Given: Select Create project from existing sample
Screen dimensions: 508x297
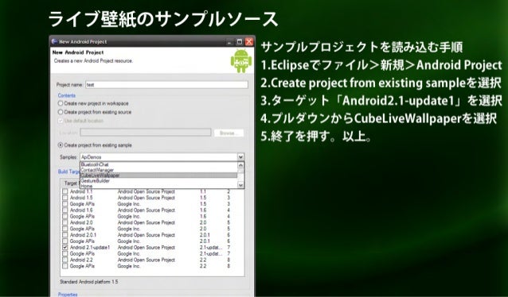Looking at the screenshot, I should coord(61,145).
